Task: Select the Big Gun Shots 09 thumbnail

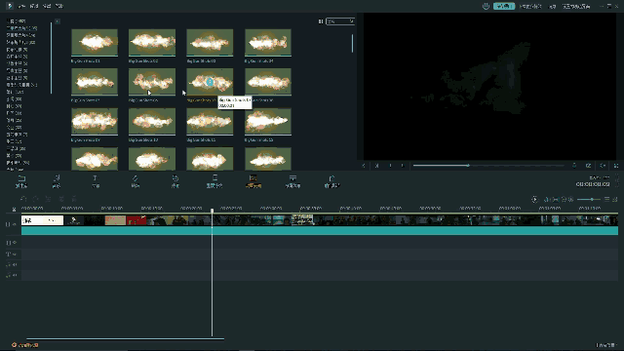Action: [95, 121]
